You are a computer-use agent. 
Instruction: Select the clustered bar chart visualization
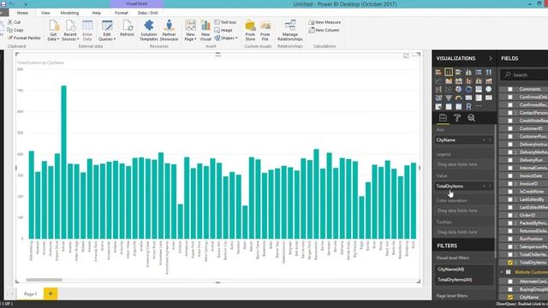pyautogui.click(x=459, y=72)
